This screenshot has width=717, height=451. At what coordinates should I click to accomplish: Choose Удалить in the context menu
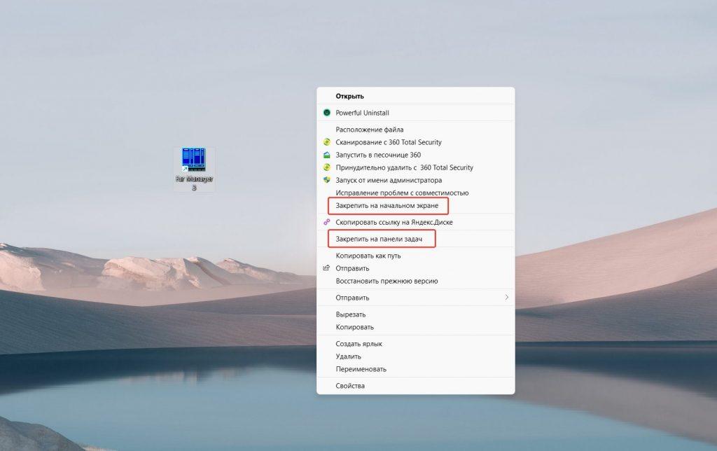point(415,356)
